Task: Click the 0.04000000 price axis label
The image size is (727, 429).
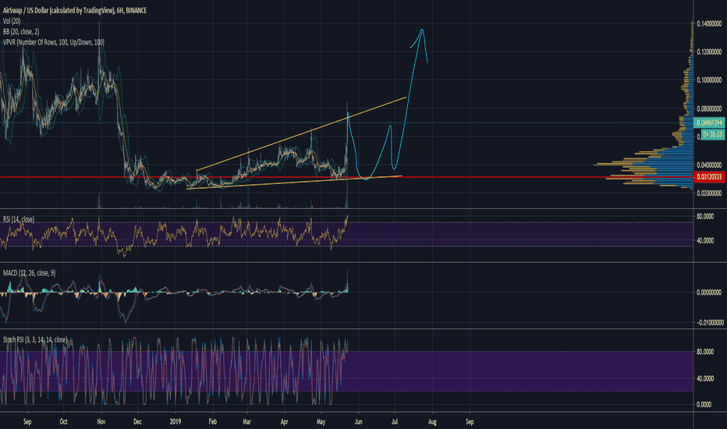Action: [x=709, y=165]
